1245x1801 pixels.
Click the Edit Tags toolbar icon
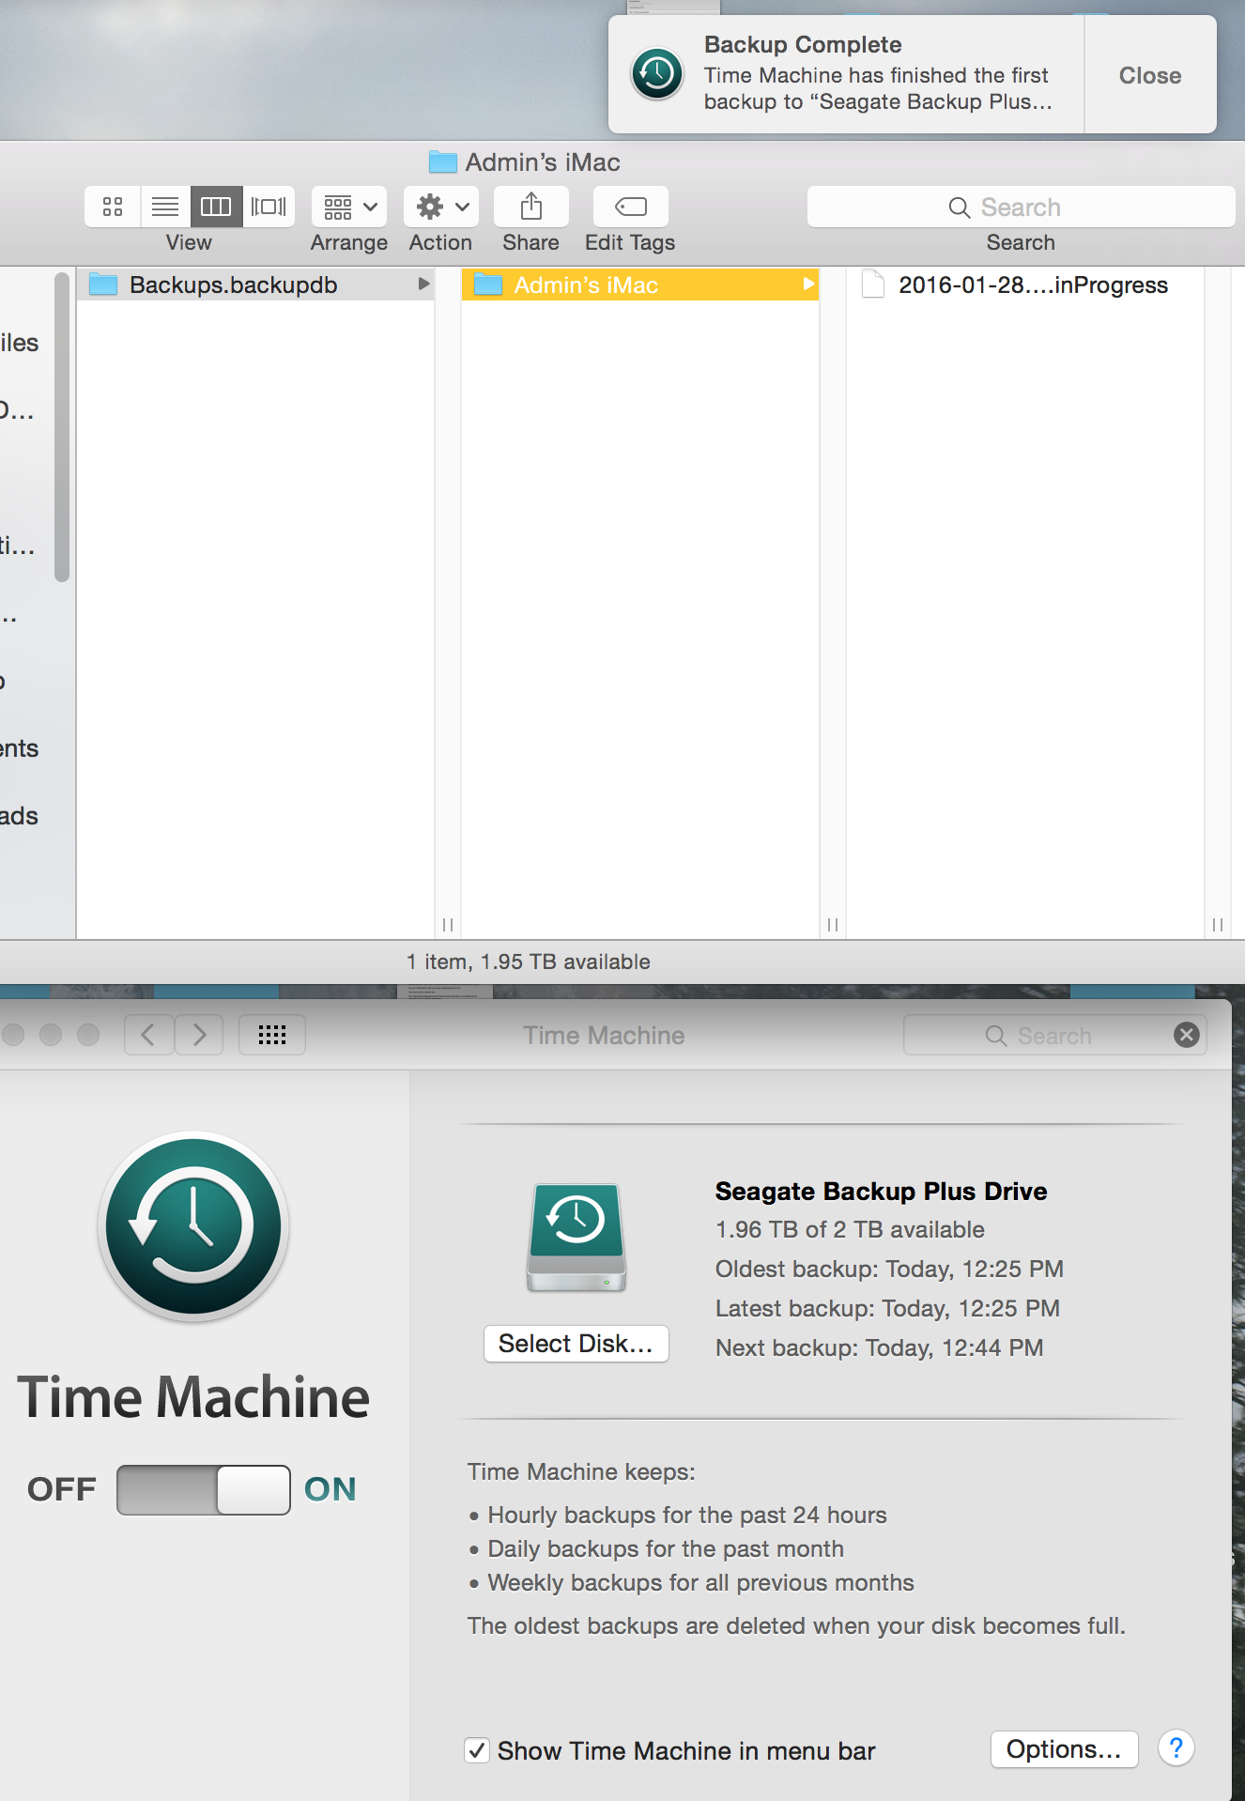pos(631,207)
